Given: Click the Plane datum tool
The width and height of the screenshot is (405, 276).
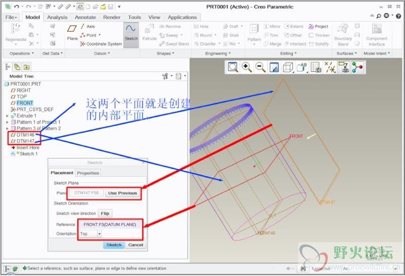Looking at the screenshot, I should pyautogui.click(x=72, y=32).
